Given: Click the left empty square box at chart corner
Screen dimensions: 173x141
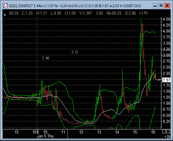Looking at the screenshot, I should pyautogui.click(x=164, y=131).
